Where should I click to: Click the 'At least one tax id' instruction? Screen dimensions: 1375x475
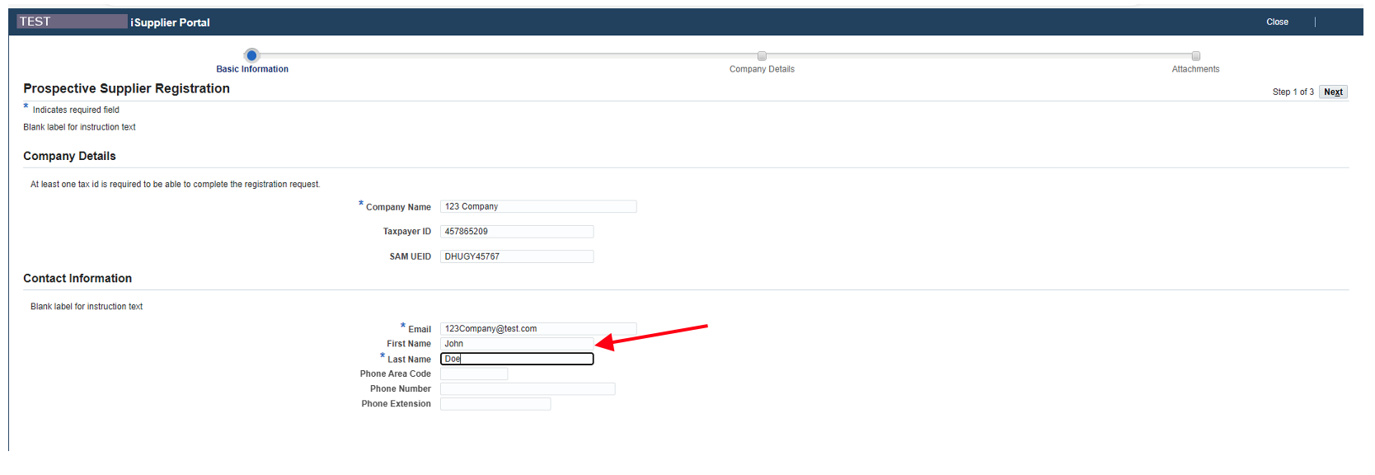point(175,185)
